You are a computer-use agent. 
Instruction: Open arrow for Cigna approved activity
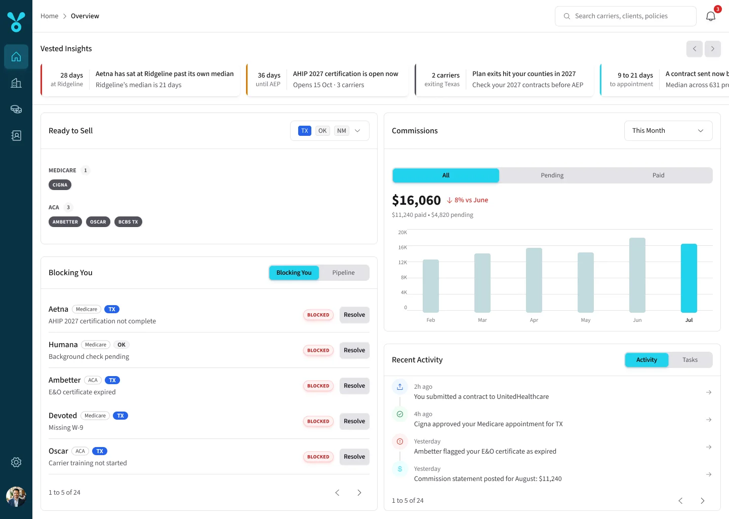point(709,420)
